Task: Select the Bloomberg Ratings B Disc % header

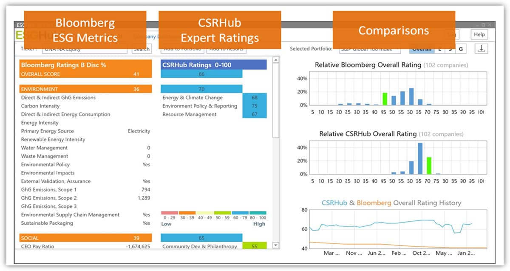Action: (x=85, y=65)
